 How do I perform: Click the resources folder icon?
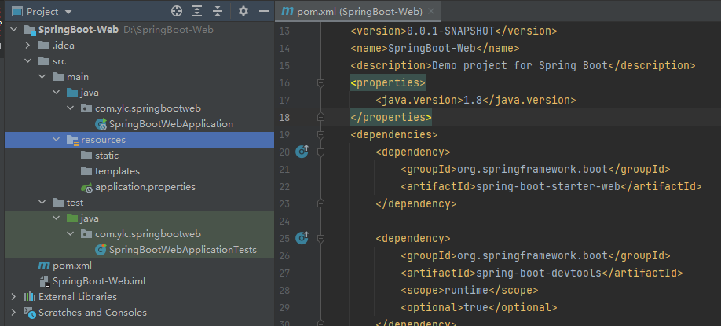coord(73,140)
